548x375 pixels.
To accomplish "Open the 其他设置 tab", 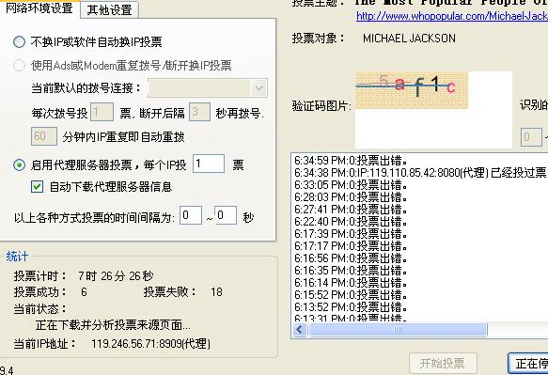I will tap(110, 9).
